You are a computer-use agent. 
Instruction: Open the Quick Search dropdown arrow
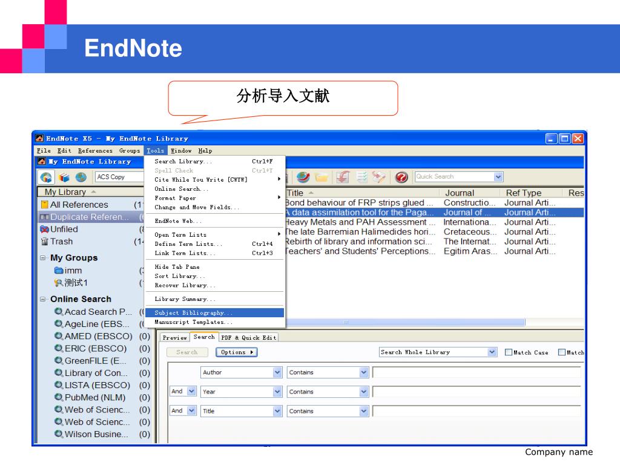(498, 177)
